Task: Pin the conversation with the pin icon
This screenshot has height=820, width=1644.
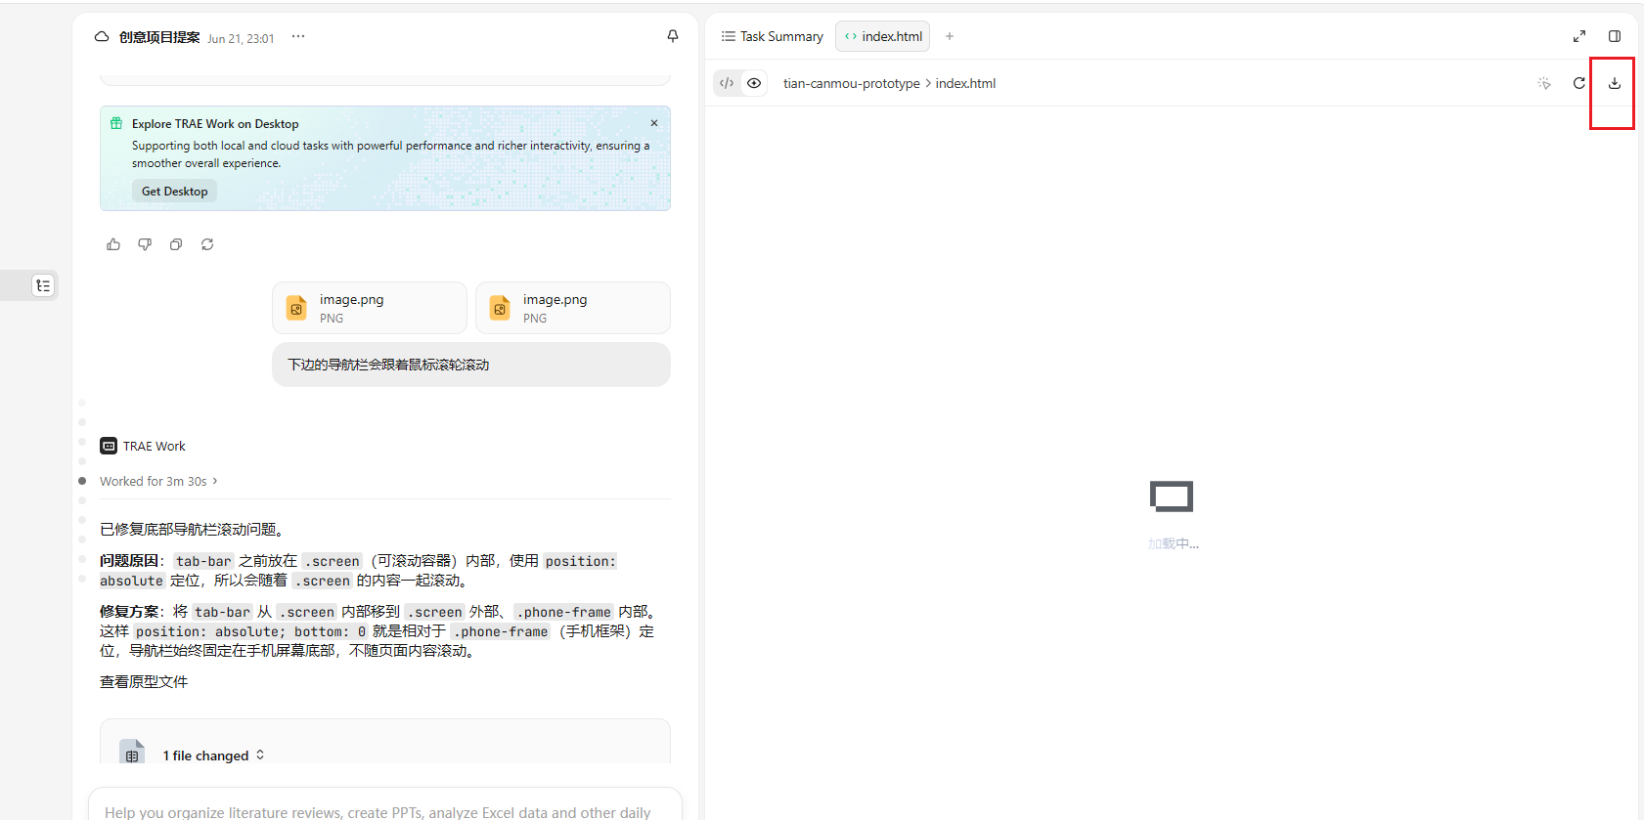Action: pos(673,36)
